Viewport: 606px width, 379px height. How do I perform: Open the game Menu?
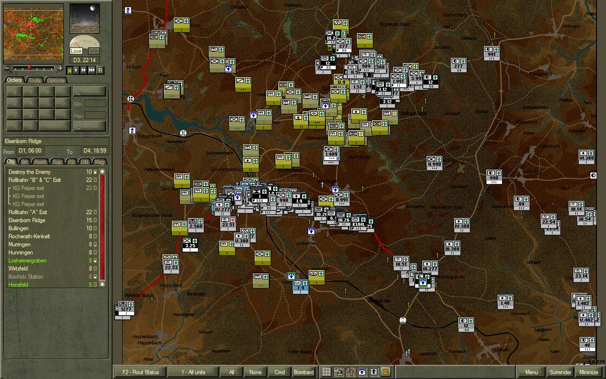coord(532,372)
